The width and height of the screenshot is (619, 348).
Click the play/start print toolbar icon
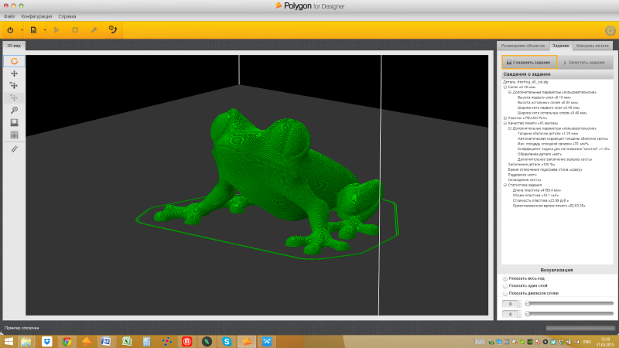coord(56,30)
